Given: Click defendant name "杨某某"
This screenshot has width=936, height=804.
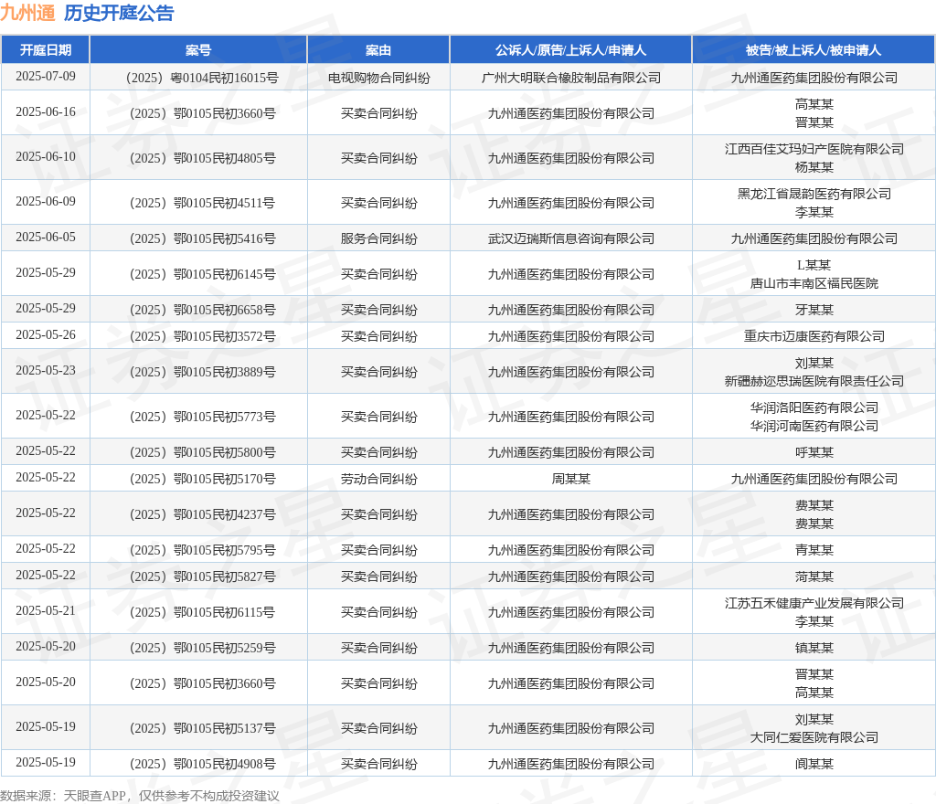Looking at the screenshot, I should [814, 167].
